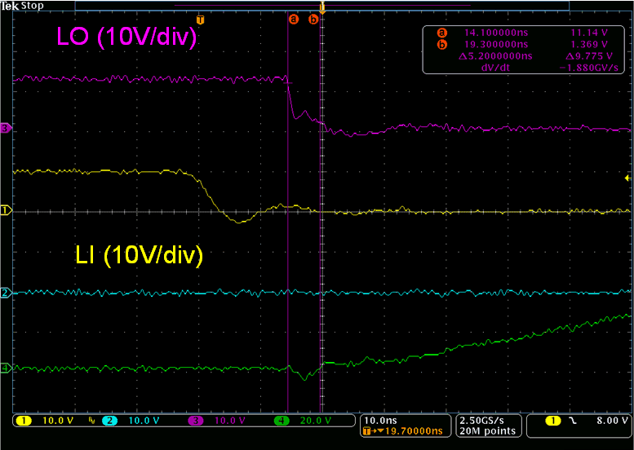Click the Stop acquisition status
This screenshot has width=634, height=450.
pos(33,5)
